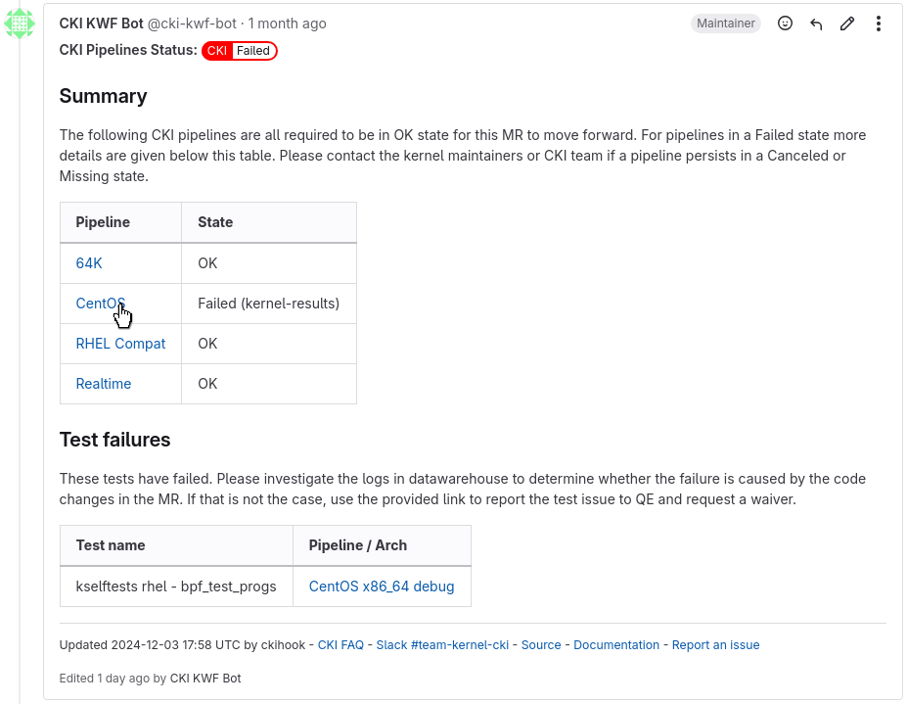Click the 1 month ago timestamp
This screenshot has height=704, width=907.
tap(288, 23)
